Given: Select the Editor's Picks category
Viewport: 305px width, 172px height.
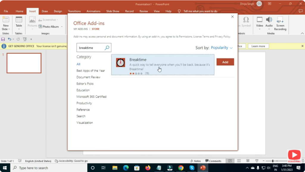Looking at the screenshot, I should (x=85, y=84).
